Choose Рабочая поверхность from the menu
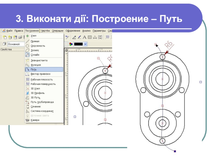 44,84
